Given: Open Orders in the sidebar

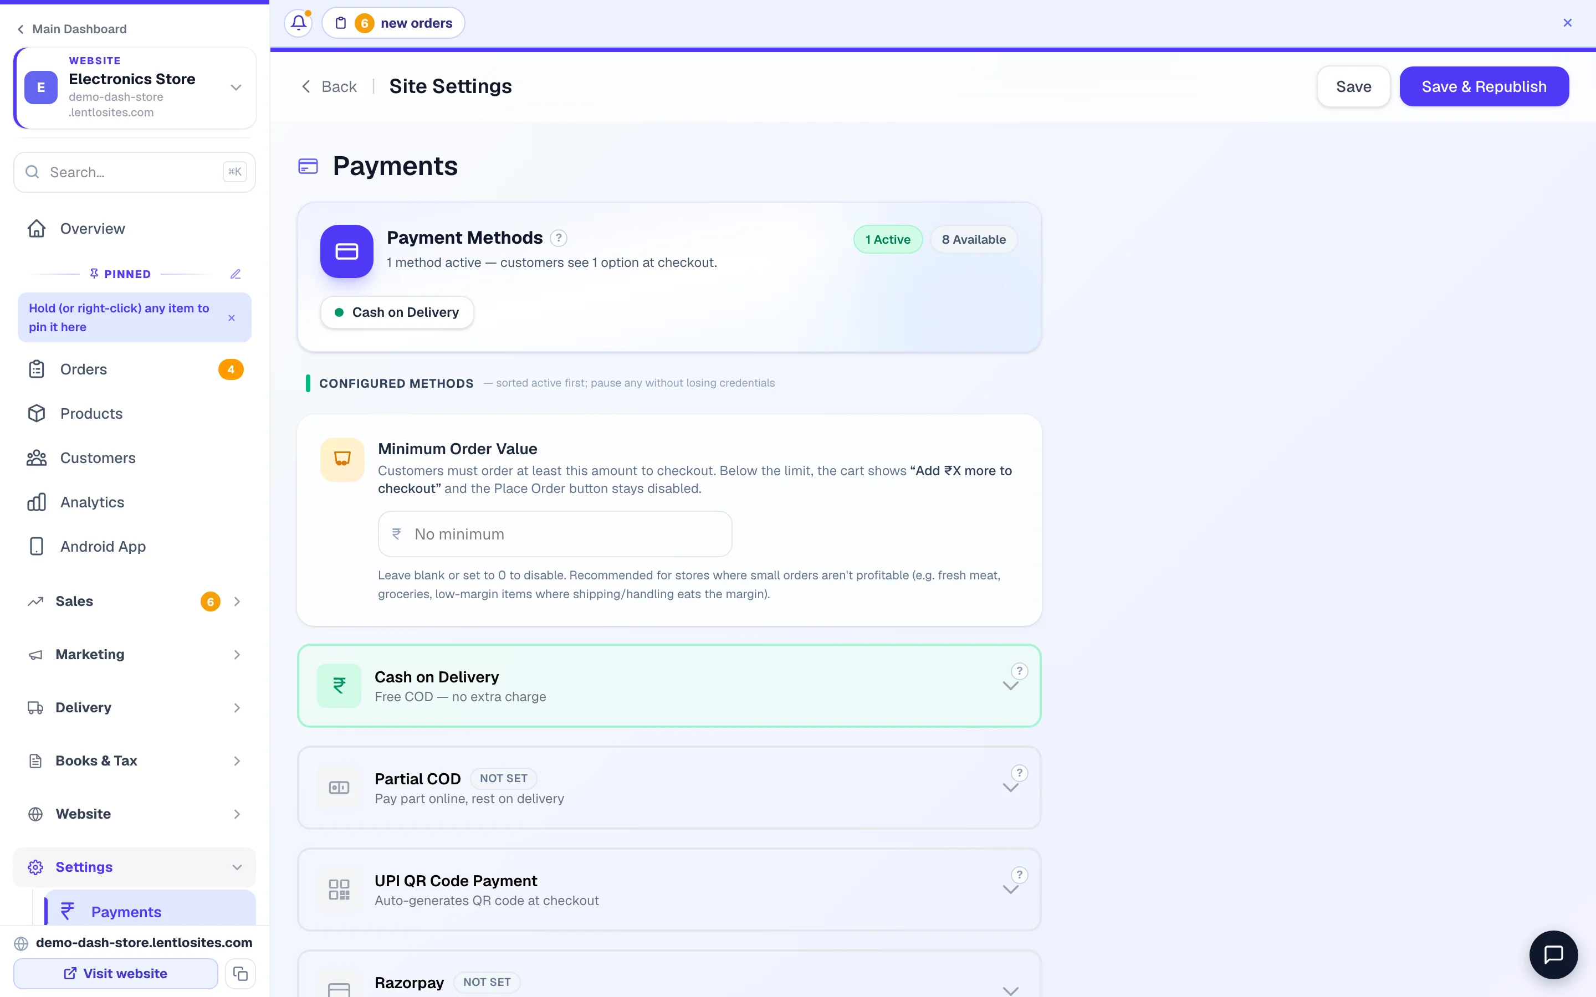Looking at the screenshot, I should (x=135, y=369).
